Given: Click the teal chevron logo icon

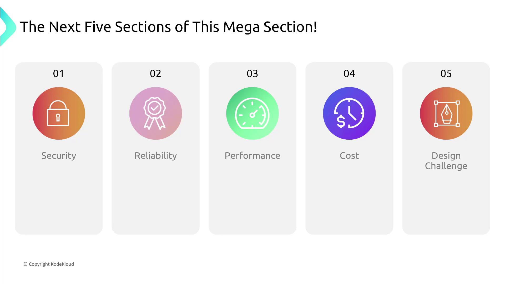Looking at the screenshot, I should click(8, 27).
